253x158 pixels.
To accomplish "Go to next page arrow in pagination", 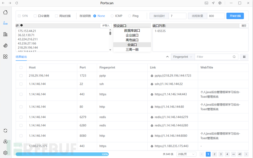I will [246, 154].
